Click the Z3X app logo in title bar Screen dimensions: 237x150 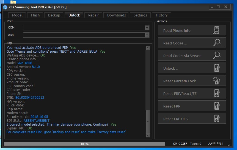click(5, 7)
